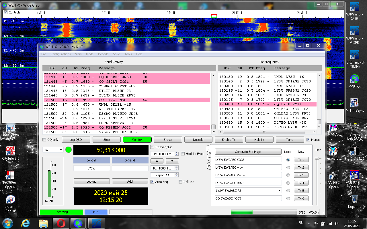Open the SDRSharp WSPR desktop icon
The height and width of the screenshot is (229, 367).
[354, 31]
